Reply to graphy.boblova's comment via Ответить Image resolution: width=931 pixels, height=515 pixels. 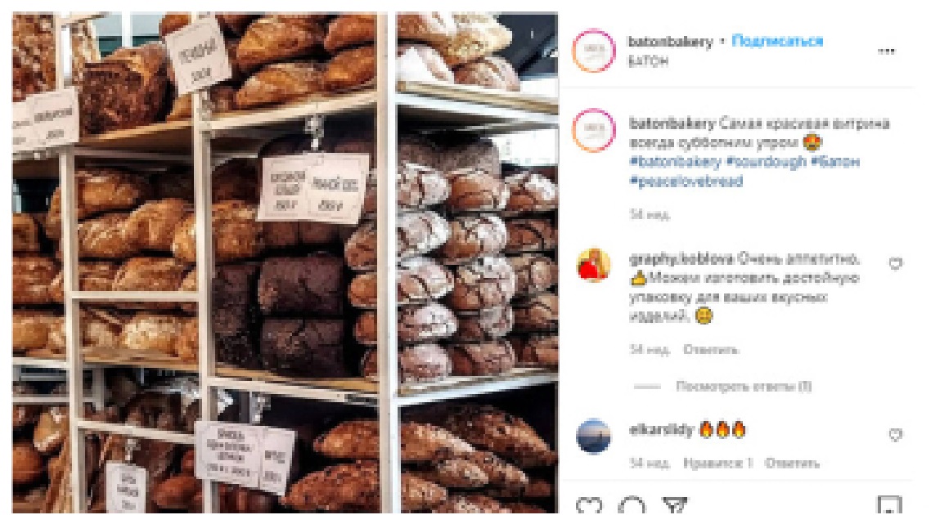pos(710,350)
